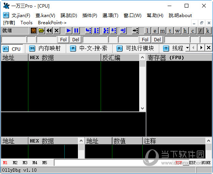This screenshot has height=174, width=213.
Task: Click dump pane scrollbar up arrow
Action: (x=81, y=141)
